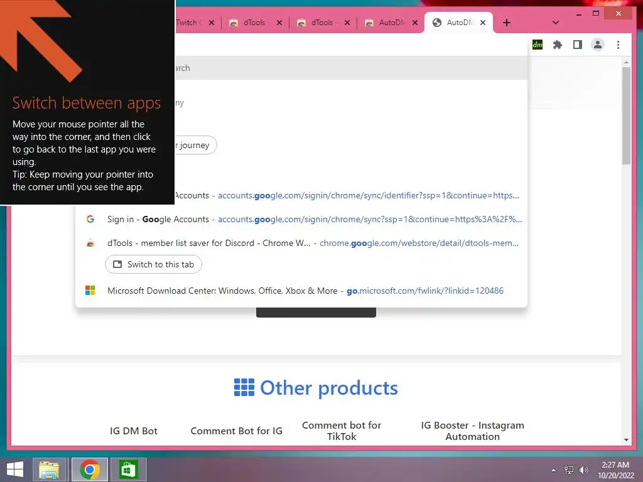
Task: Open Comment bot for TikTok product
Action: pos(342,431)
